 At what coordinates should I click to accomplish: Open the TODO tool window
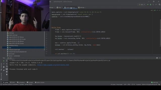[x=13, y=82]
